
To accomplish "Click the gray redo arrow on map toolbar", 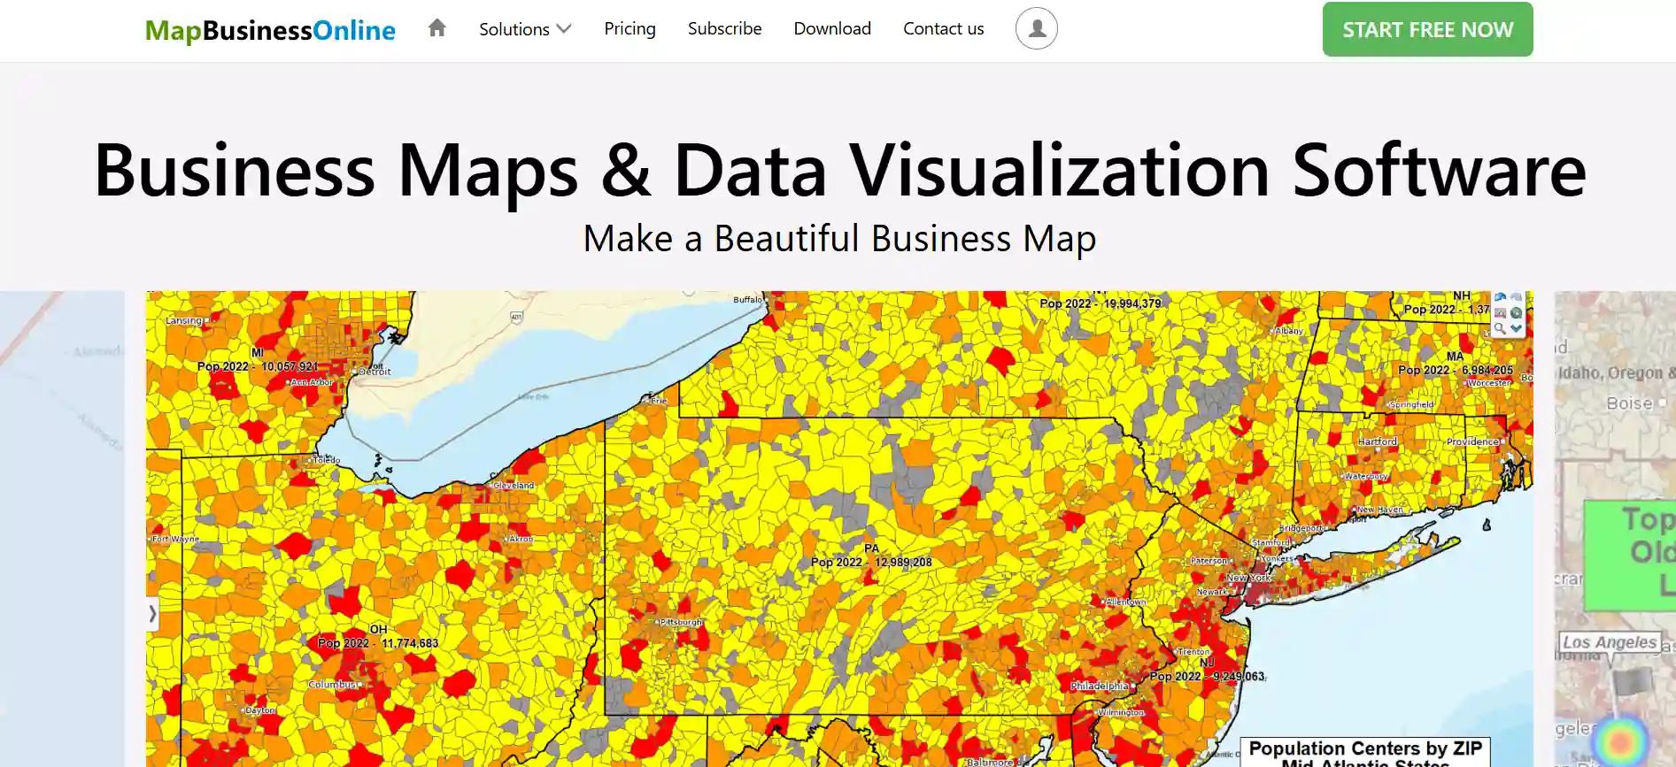I will point(1516,297).
